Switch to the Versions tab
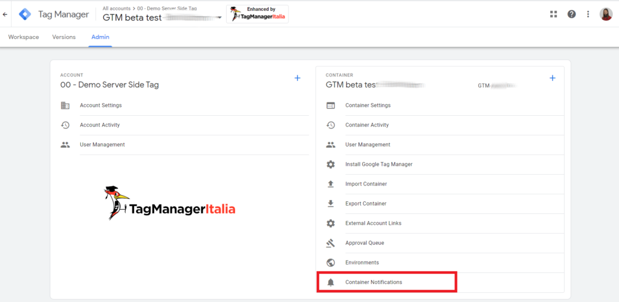This screenshot has width=619, height=302. (x=64, y=37)
